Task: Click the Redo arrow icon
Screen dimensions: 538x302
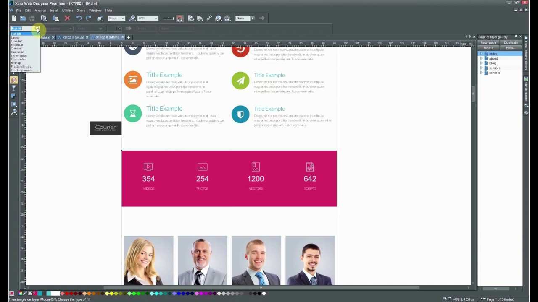Action: point(88,18)
